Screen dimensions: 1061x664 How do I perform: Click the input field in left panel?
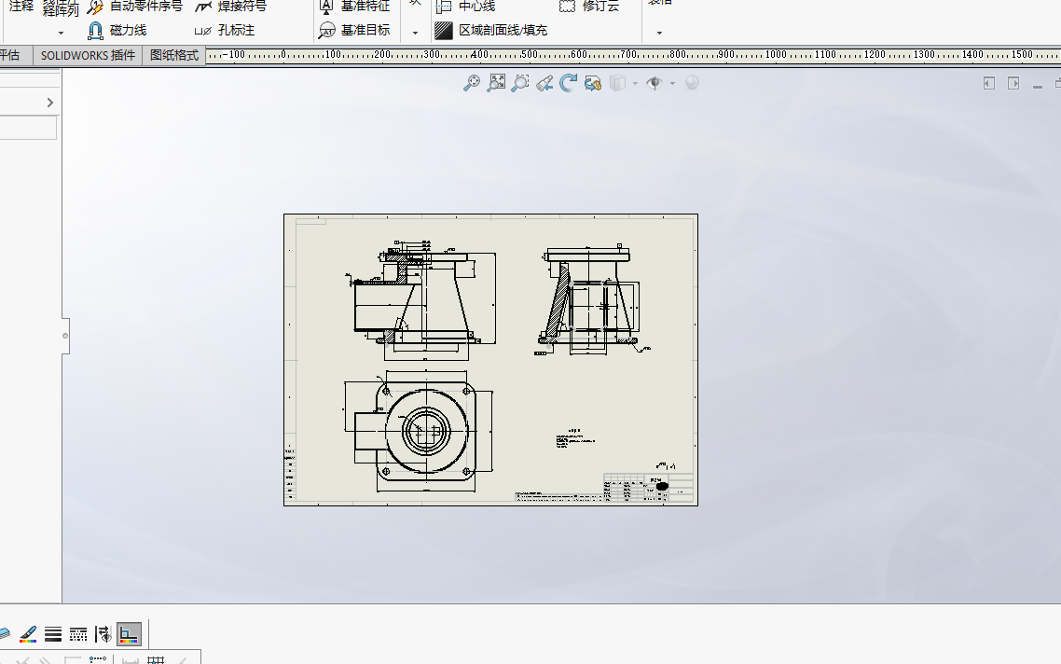(x=28, y=128)
